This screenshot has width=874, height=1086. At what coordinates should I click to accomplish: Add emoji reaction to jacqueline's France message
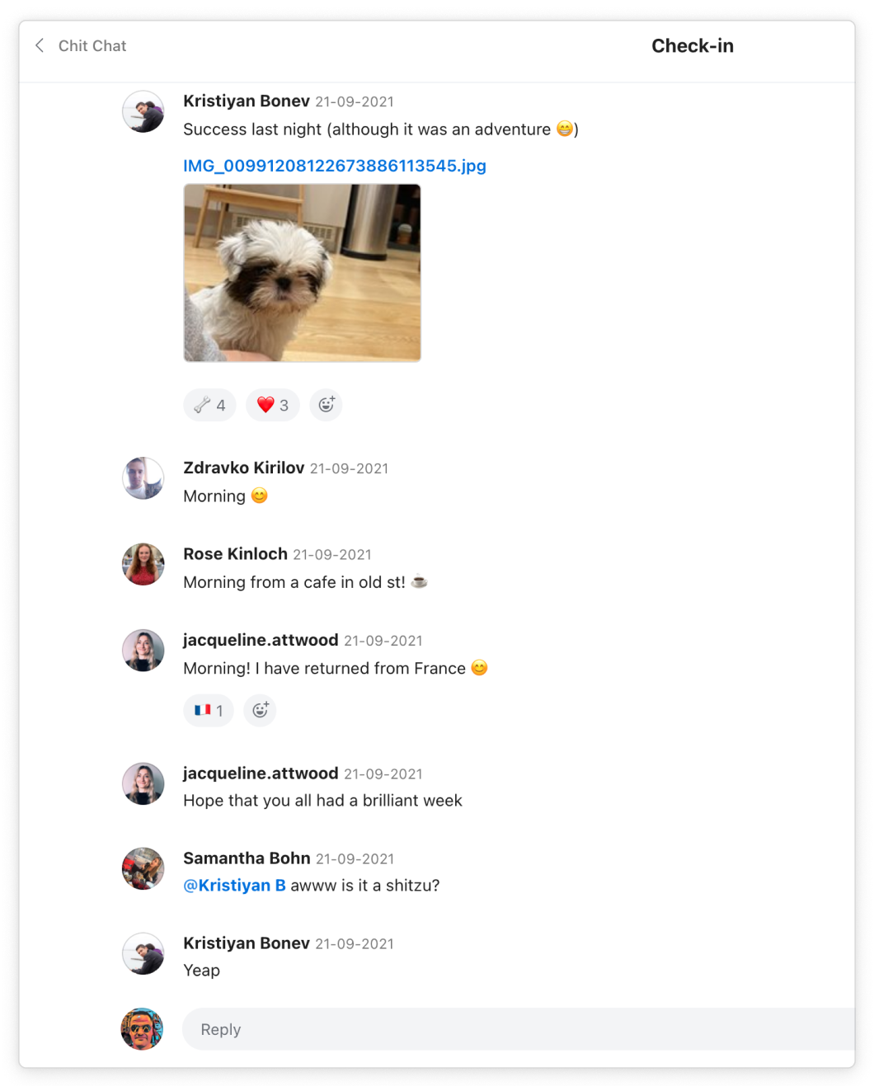coord(261,710)
